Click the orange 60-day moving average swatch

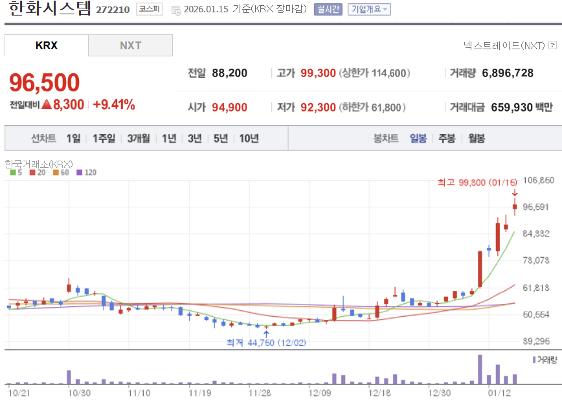pos(56,172)
